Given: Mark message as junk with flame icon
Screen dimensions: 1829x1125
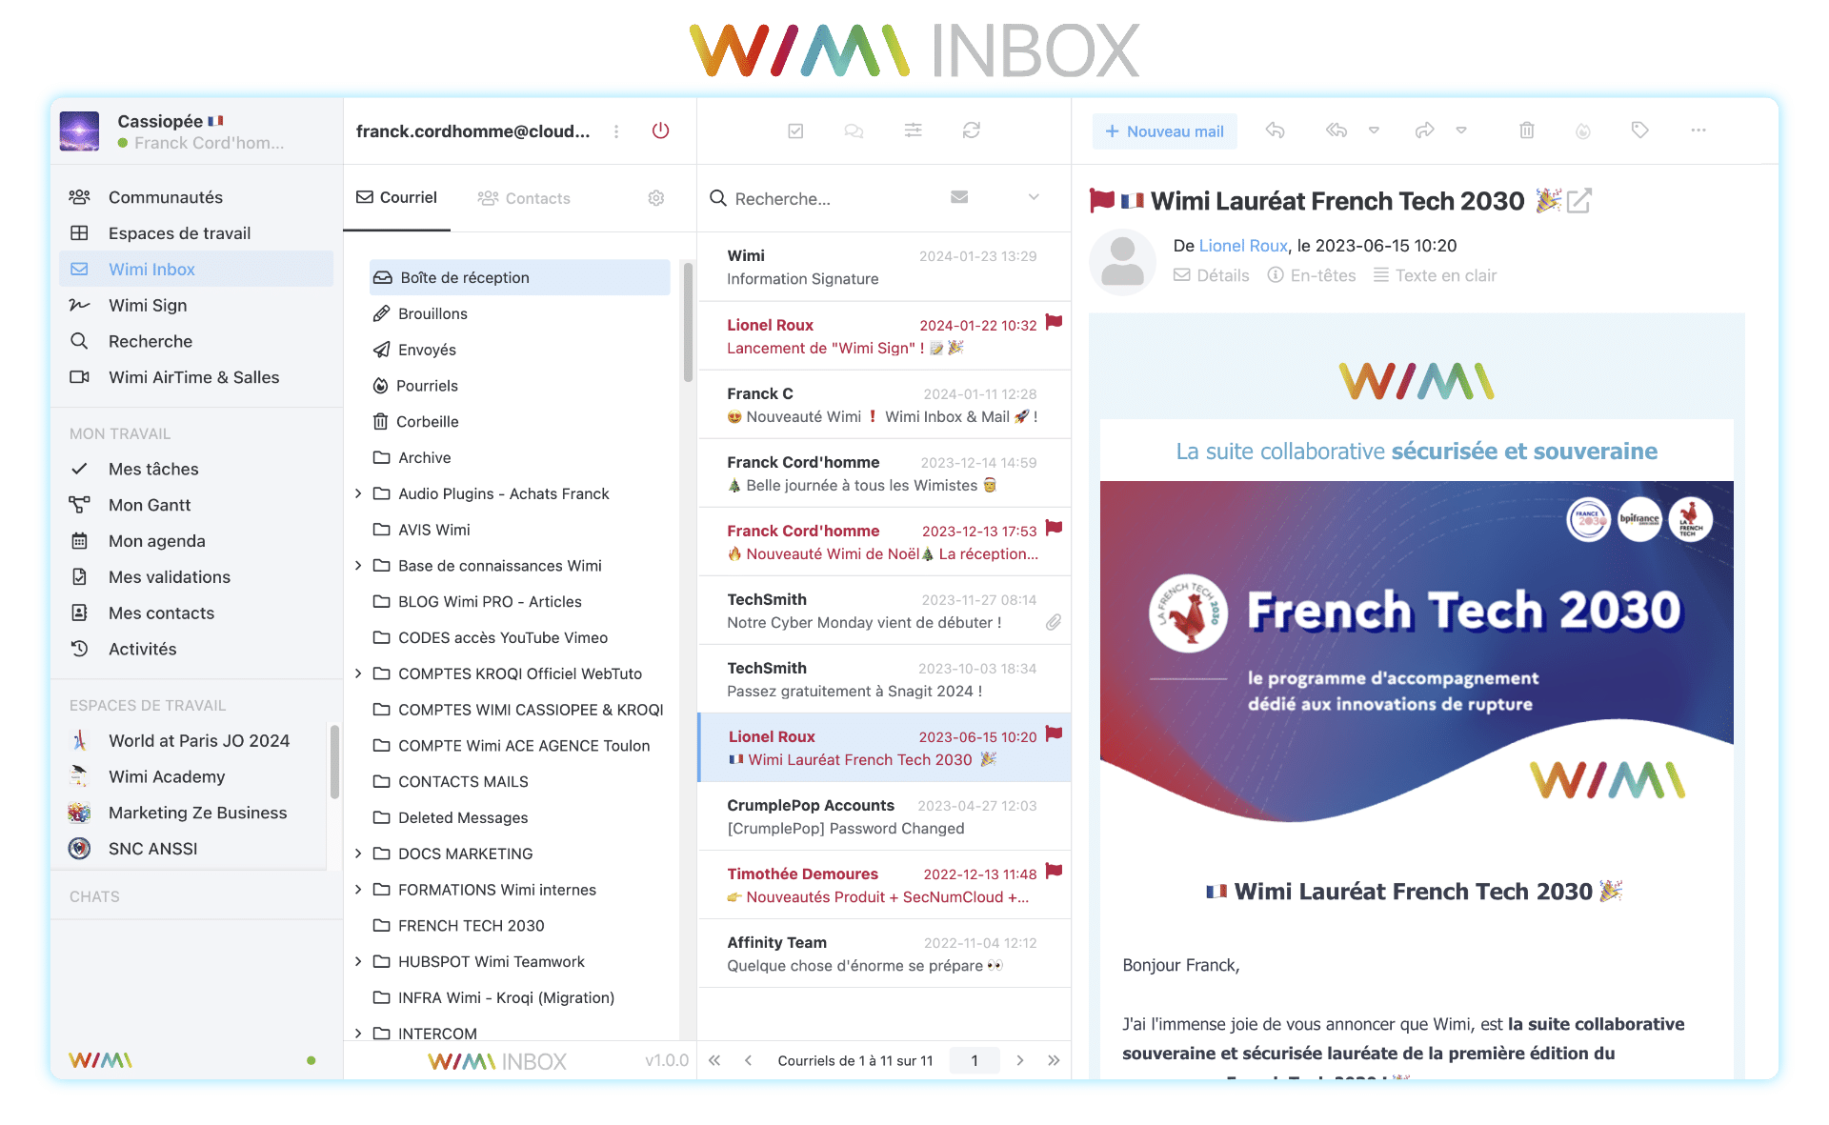Looking at the screenshot, I should point(1582,131).
